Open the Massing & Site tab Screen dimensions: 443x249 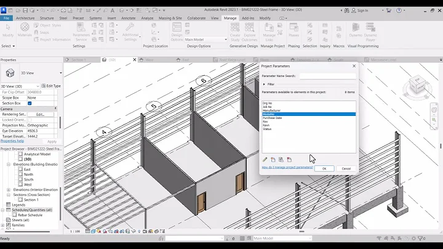[170, 18]
